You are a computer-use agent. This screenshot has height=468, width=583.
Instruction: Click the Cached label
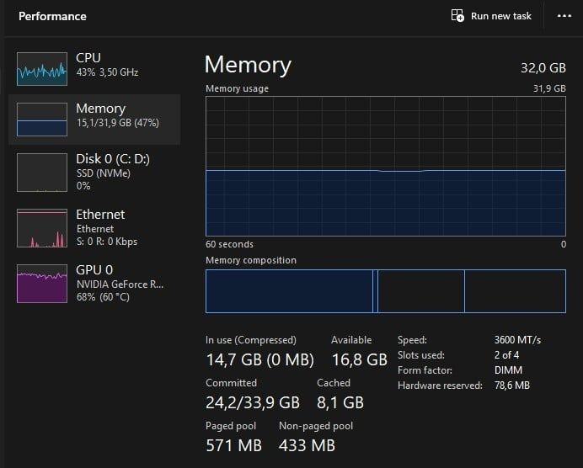334,383
